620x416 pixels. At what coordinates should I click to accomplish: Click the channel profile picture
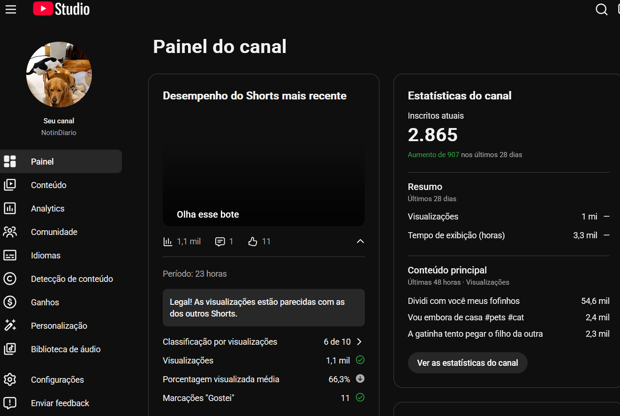click(x=59, y=75)
